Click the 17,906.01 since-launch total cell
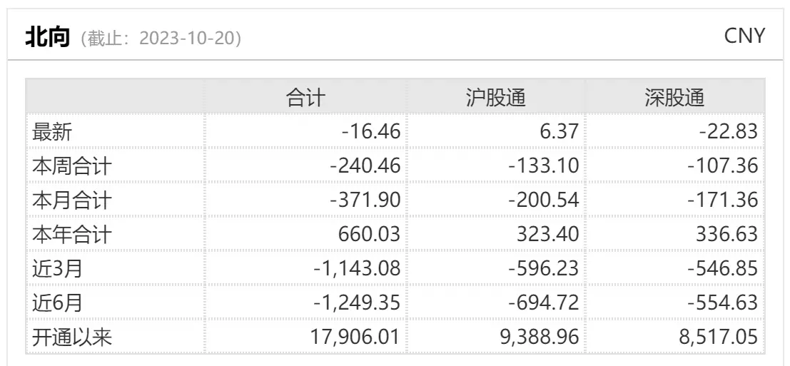The image size is (790, 366). click(x=353, y=337)
